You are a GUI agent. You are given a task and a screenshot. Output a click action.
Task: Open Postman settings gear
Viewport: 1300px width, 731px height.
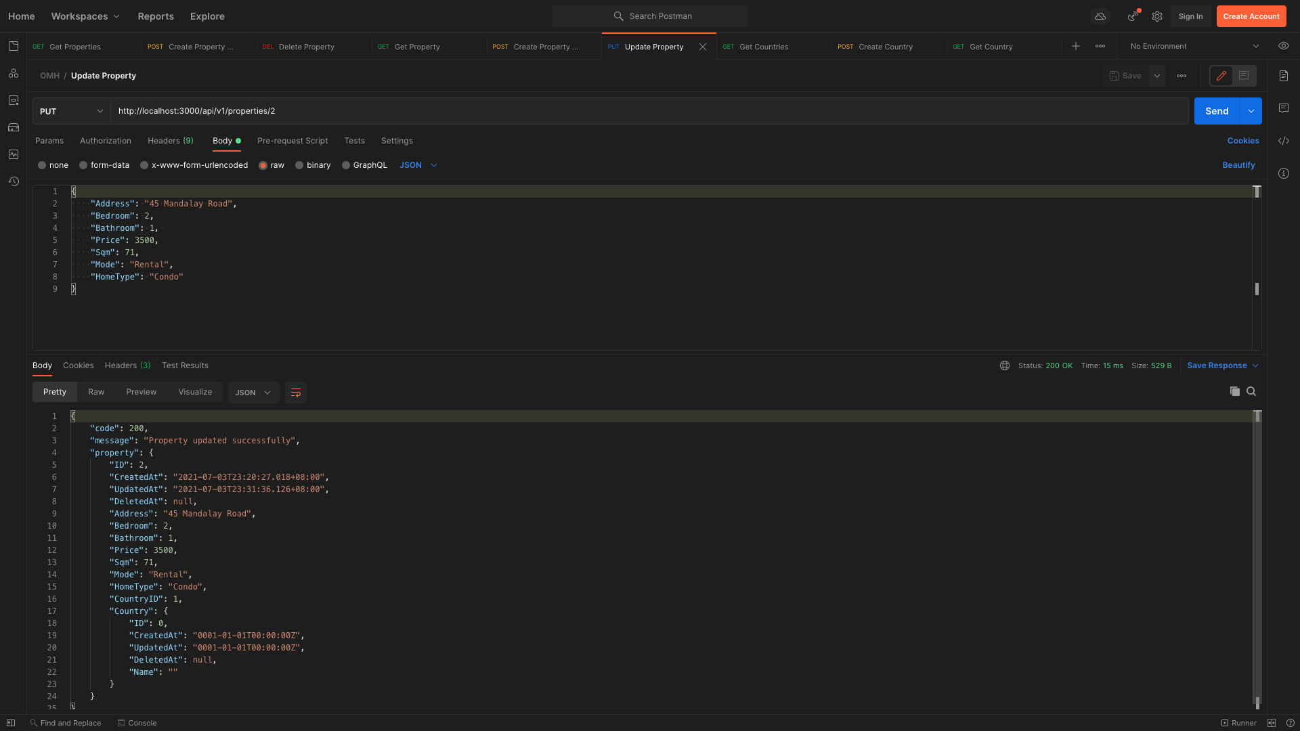pyautogui.click(x=1156, y=16)
